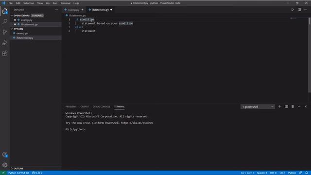This screenshot has height=175, width=311.
Task: Open the aka.ms/pscore6 link in terminal
Action: click(137, 123)
